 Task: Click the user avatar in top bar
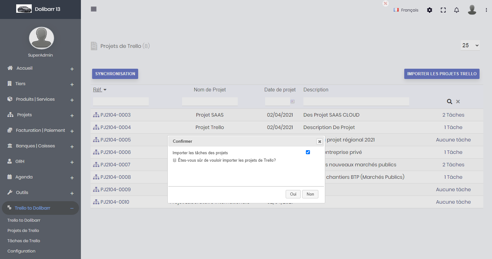(x=472, y=10)
